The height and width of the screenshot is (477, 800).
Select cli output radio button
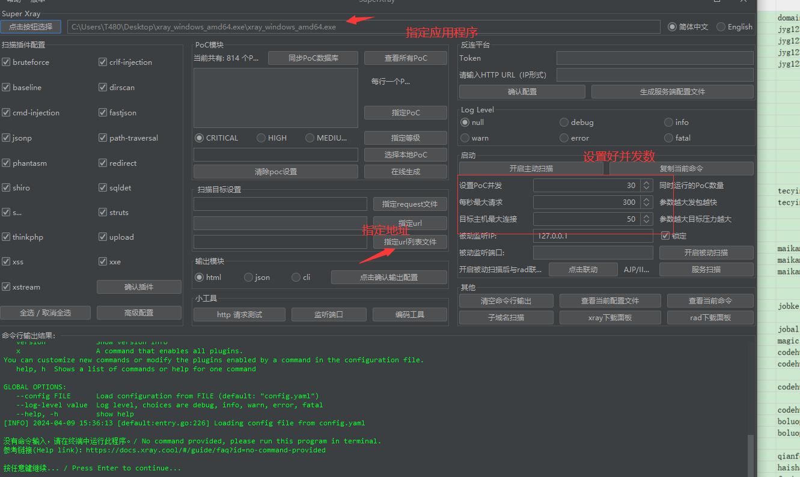[x=296, y=277]
